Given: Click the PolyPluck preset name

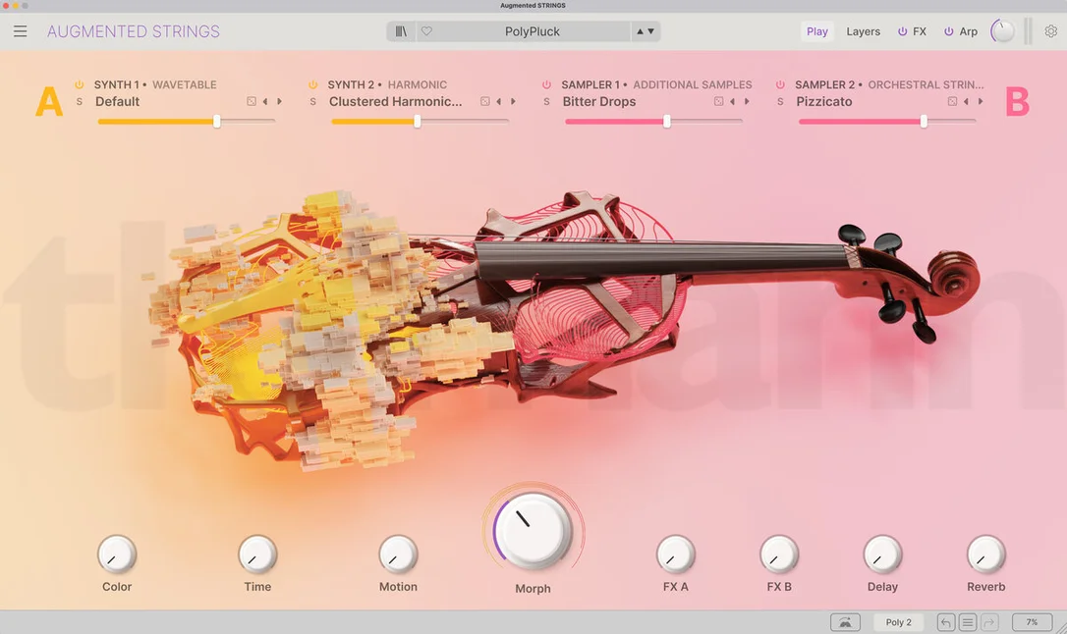Looking at the screenshot, I should tap(533, 31).
